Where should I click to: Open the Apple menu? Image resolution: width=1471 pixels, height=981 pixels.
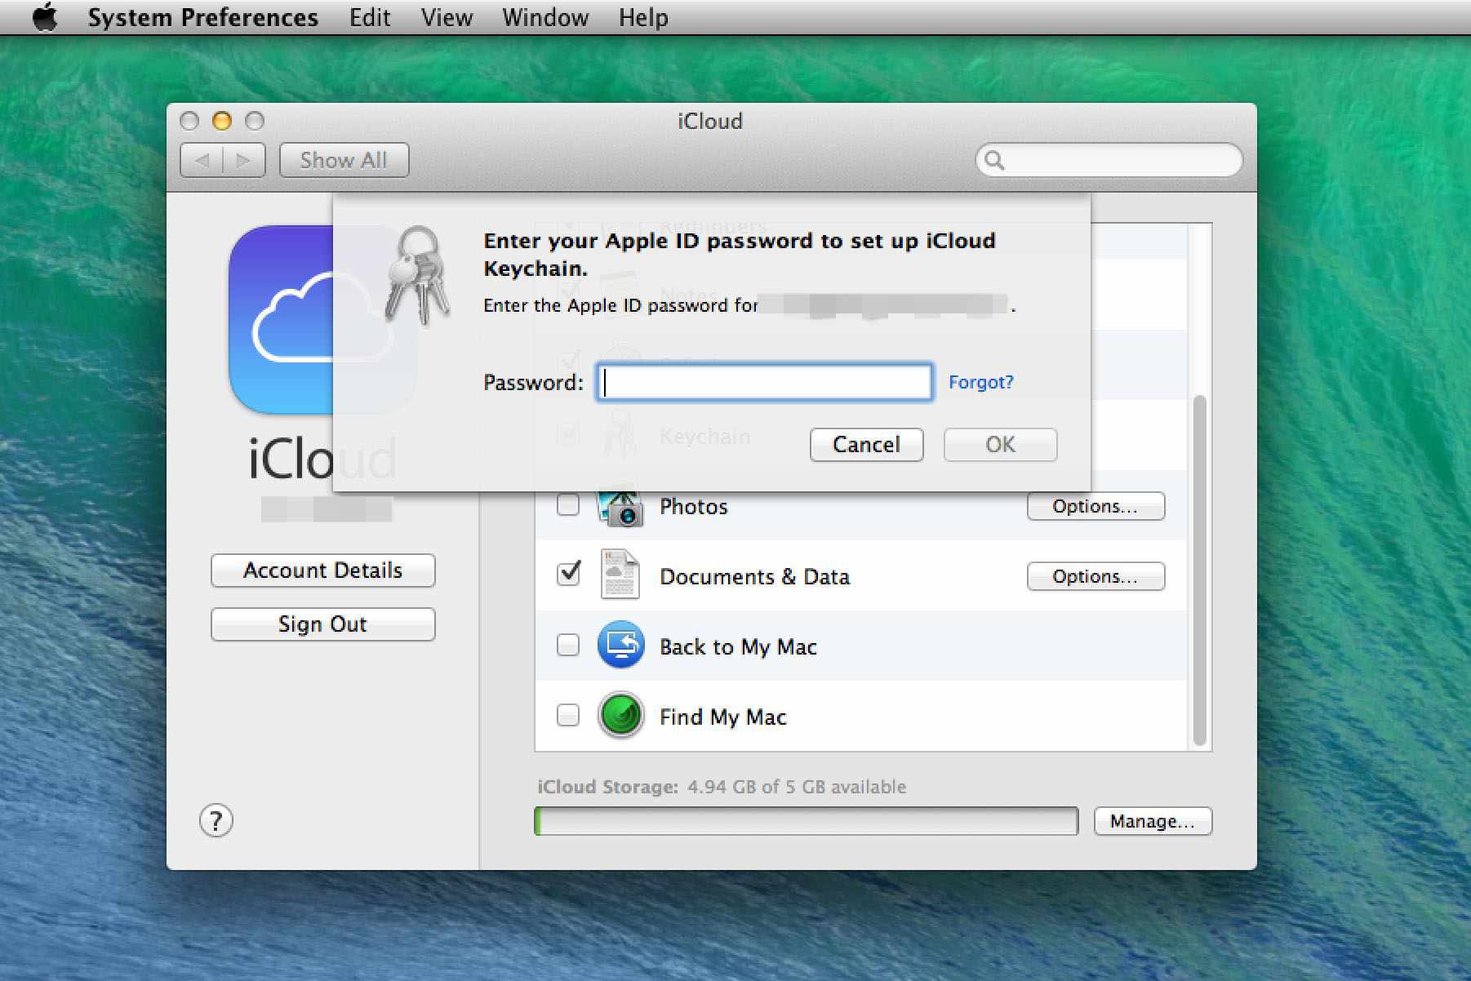(45, 17)
